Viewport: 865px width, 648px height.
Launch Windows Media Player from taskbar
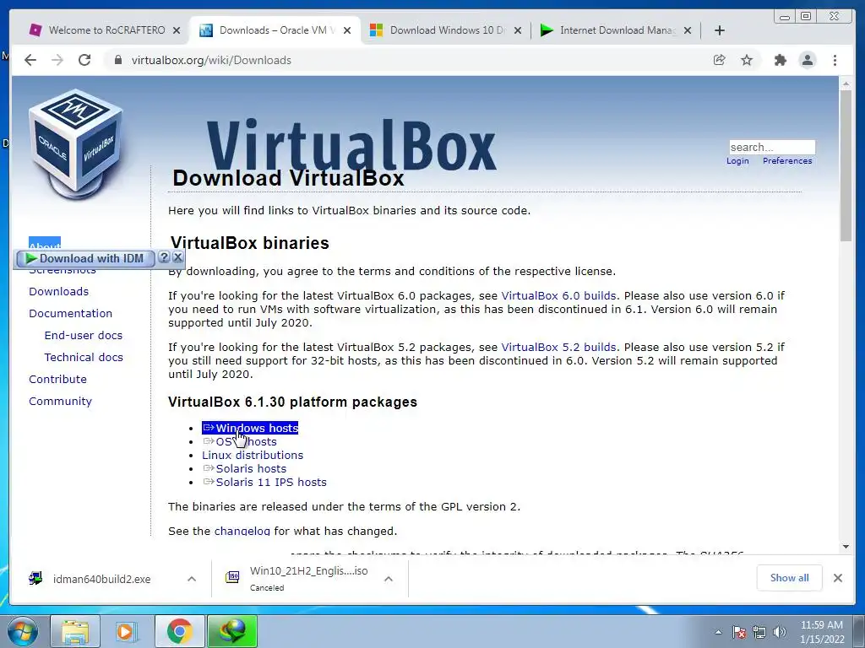pyautogui.click(x=127, y=631)
